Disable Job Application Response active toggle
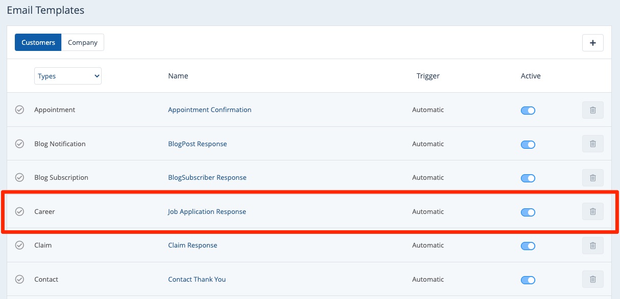Screen dimensions: 620x299 click(x=528, y=212)
